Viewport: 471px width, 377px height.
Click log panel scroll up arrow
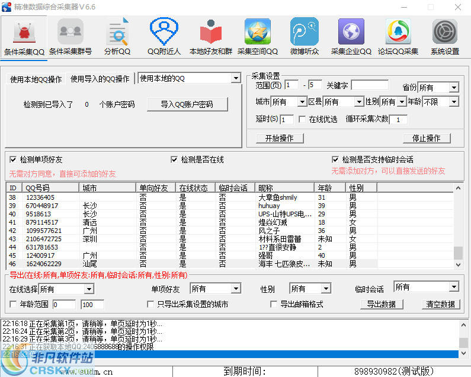pyautogui.click(x=463, y=325)
